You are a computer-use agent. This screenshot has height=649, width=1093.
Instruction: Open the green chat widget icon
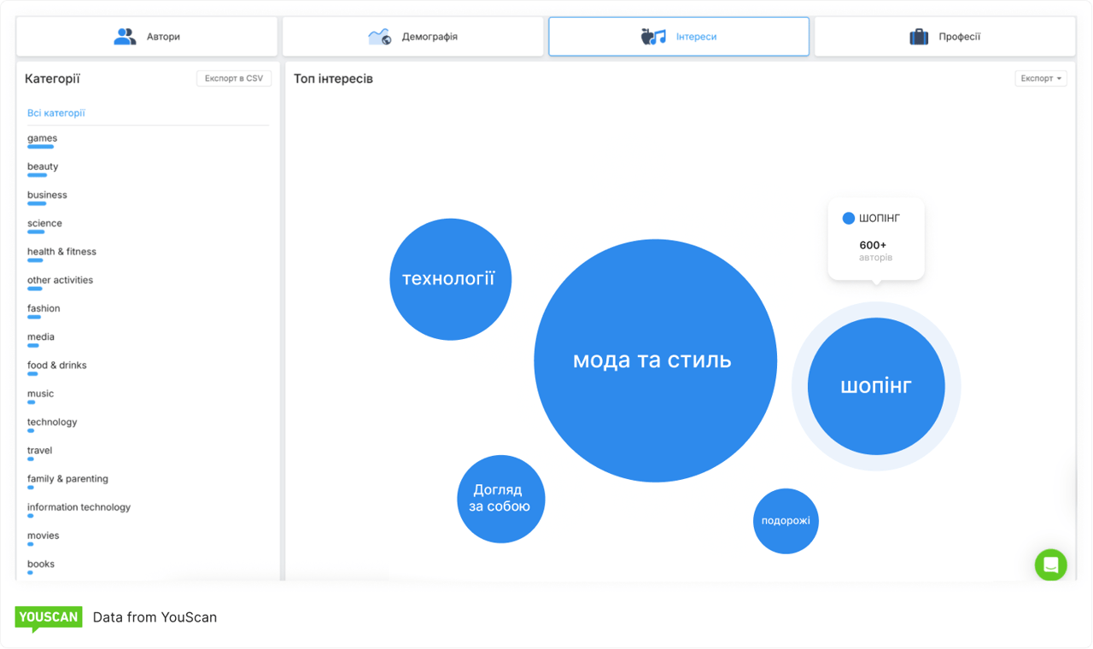coord(1050,565)
